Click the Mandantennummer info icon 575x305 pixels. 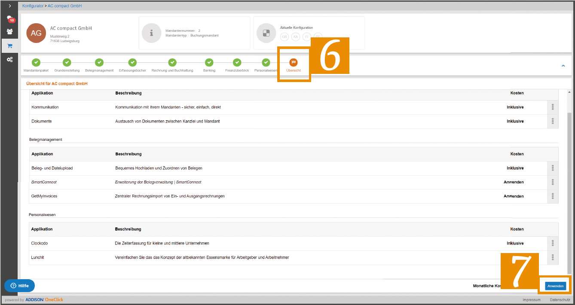(151, 33)
